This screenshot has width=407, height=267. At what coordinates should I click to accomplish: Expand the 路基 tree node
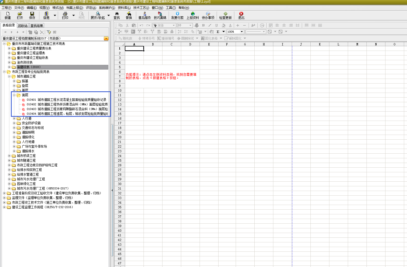pyautogui.click(x=14, y=81)
